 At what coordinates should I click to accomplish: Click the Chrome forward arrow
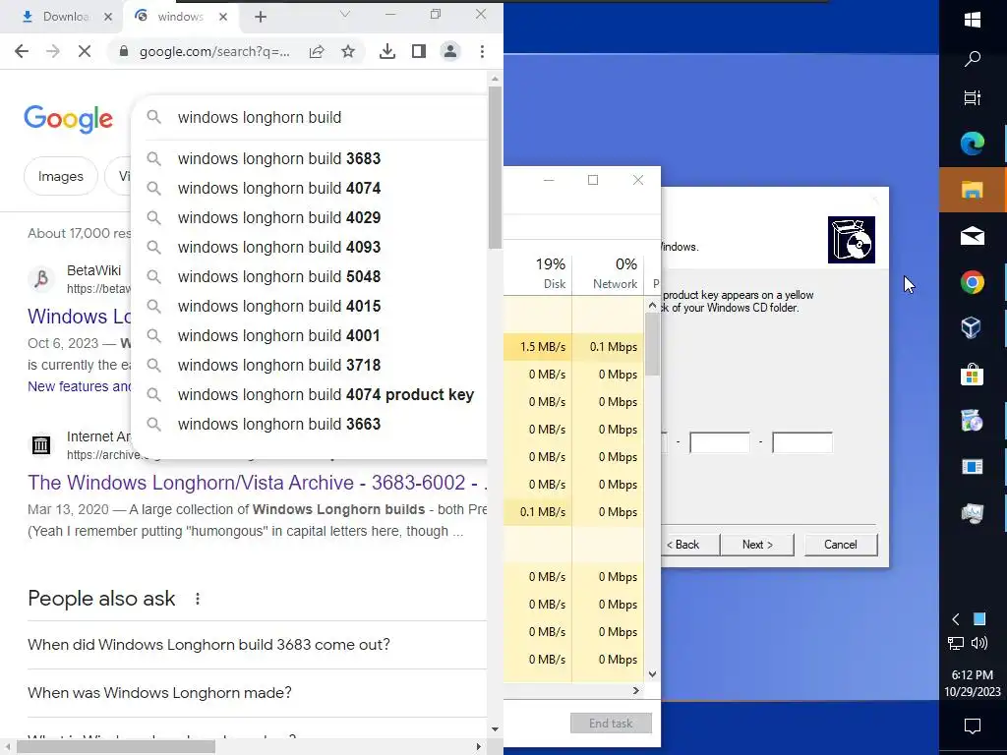pos(53,51)
